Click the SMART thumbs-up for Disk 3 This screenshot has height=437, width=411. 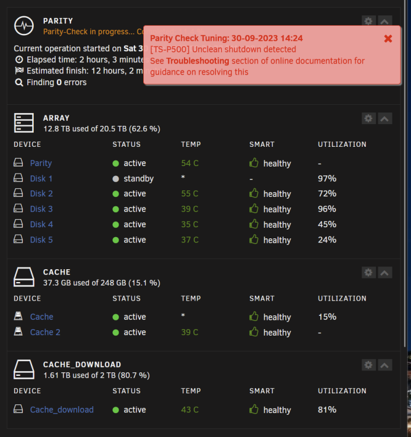pyautogui.click(x=254, y=209)
